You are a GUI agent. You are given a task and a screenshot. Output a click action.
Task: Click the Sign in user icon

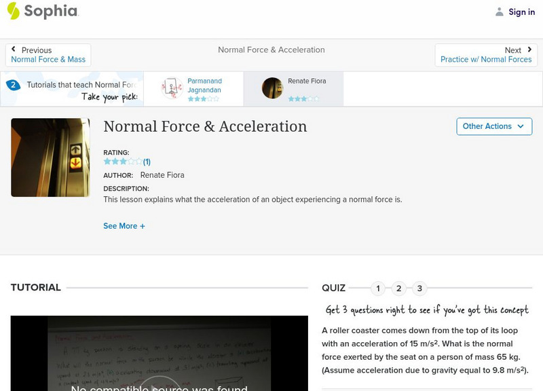pyautogui.click(x=498, y=12)
